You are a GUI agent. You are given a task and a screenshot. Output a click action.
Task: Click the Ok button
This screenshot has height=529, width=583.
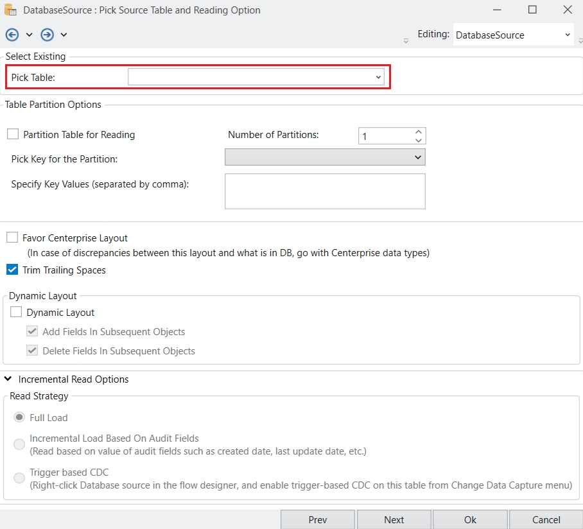pyautogui.click(x=469, y=519)
